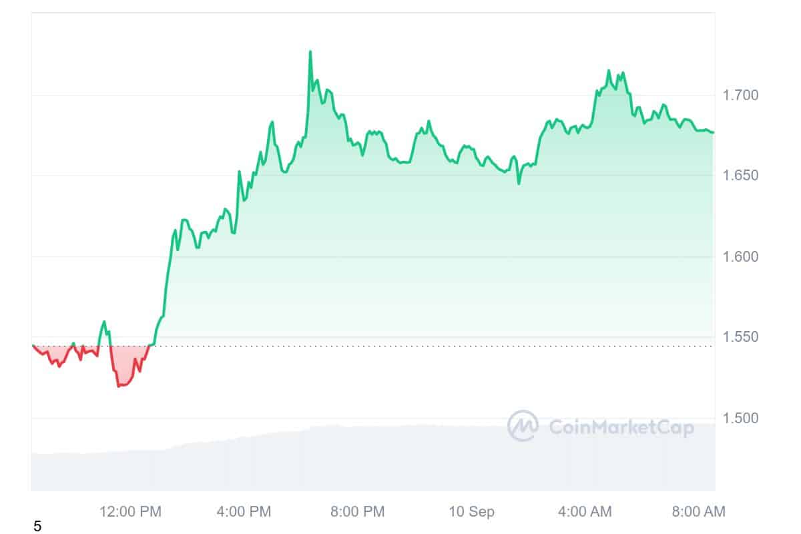801x534 pixels.
Task: Click the 12:00 PM time label
Action: (x=131, y=512)
